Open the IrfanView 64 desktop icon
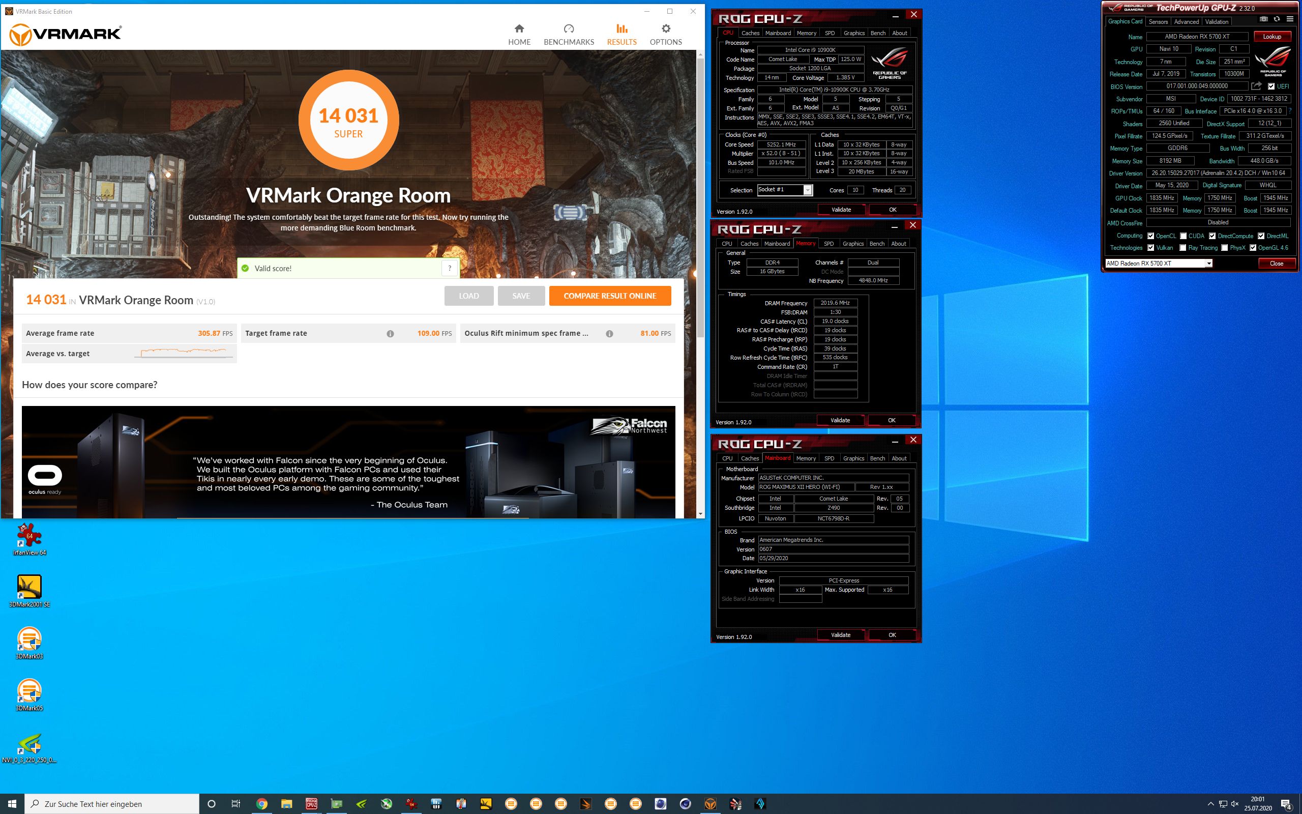The image size is (1302, 814). pos(29,539)
